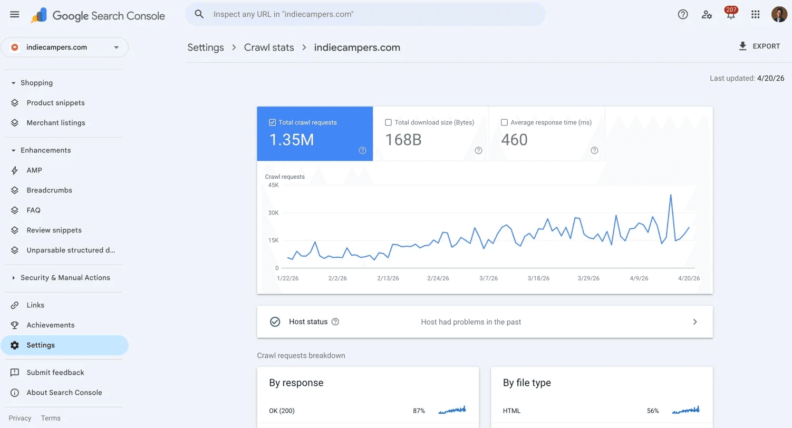792x428 pixels.
Task: Click the About Search Console info icon
Action: (15, 393)
